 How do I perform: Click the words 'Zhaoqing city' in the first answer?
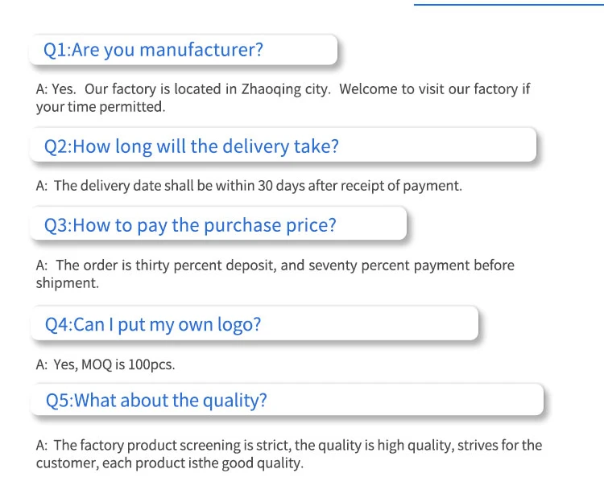tap(285, 89)
